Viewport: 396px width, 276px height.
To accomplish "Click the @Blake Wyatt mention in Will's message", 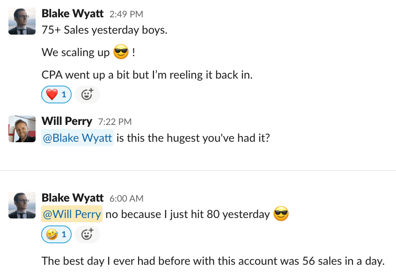I will click(78, 138).
